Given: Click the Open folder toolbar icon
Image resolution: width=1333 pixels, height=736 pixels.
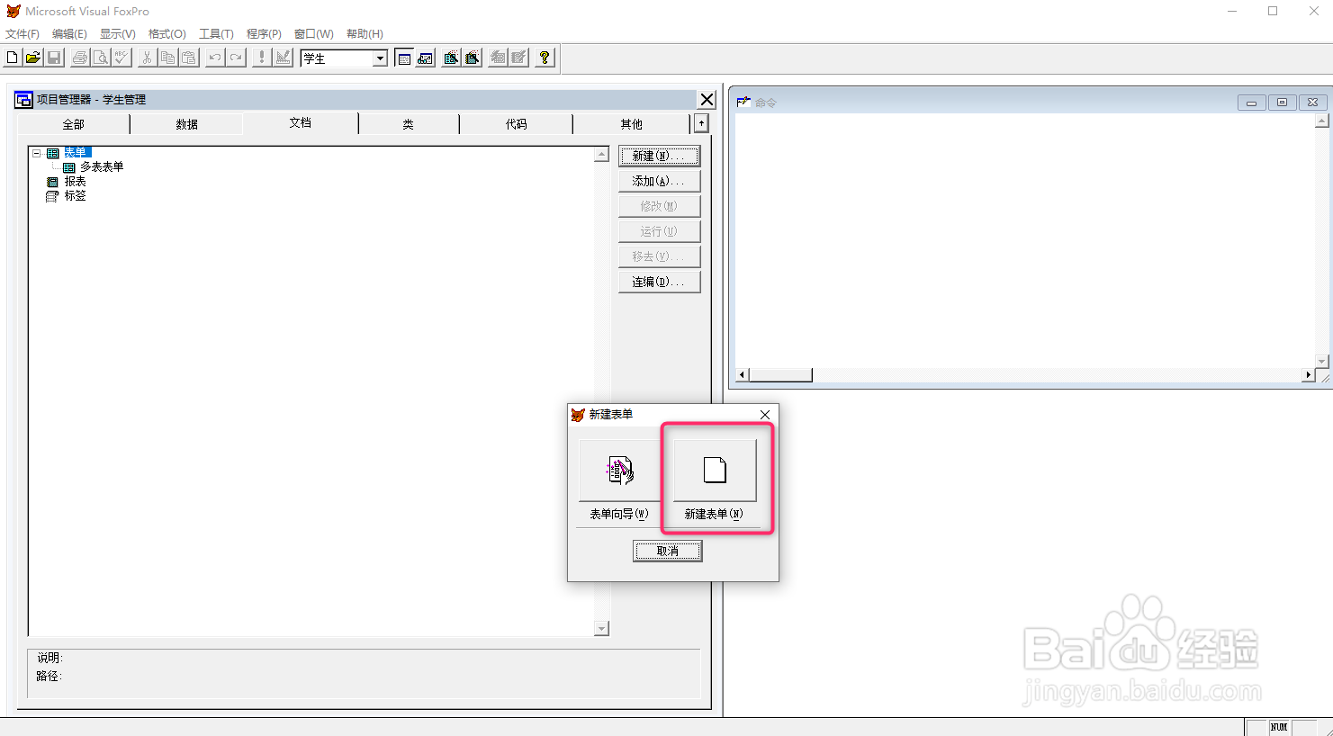Looking at the screenshot, I should point(33,58).
